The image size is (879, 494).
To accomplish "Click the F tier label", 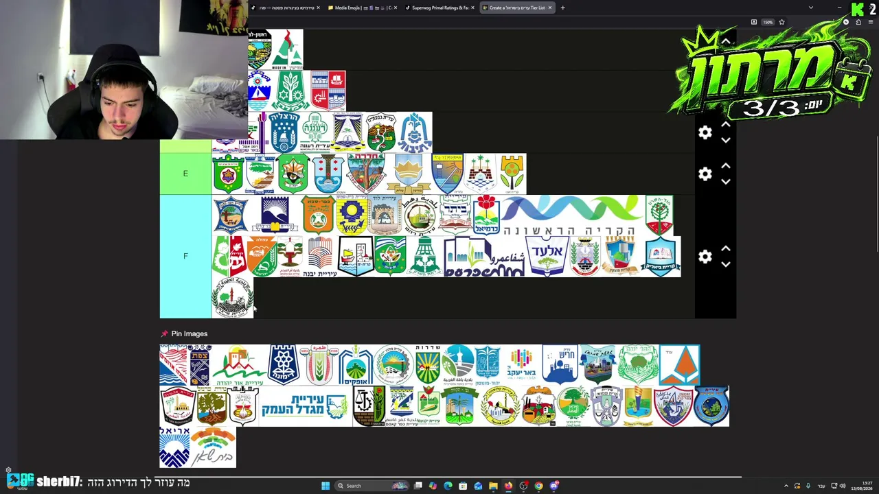I will (185, 256).
